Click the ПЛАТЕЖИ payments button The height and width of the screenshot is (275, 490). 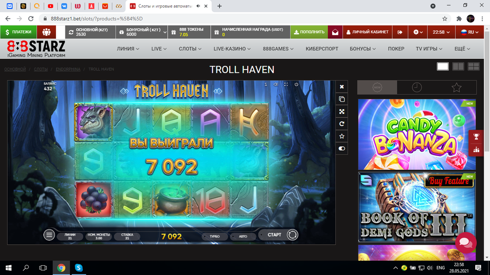19,32
